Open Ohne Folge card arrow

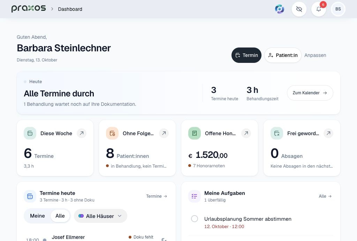point(164,133)
